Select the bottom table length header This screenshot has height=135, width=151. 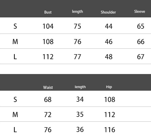[x=80, y=87]
